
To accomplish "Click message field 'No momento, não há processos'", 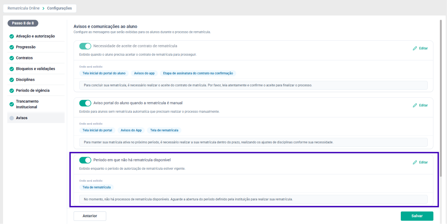I will click(253, 199).
